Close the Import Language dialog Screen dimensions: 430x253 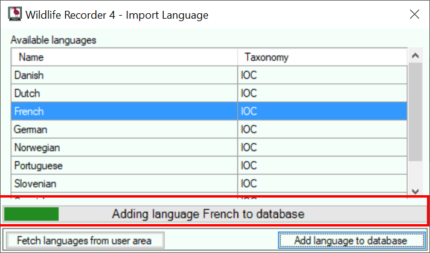point(414,14)
